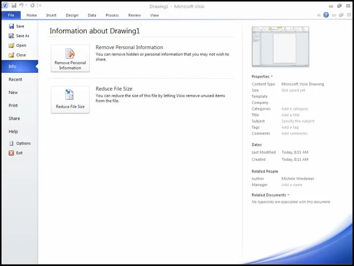
Task: Click the drawing preview thumbnail
Action: (280, 47)
